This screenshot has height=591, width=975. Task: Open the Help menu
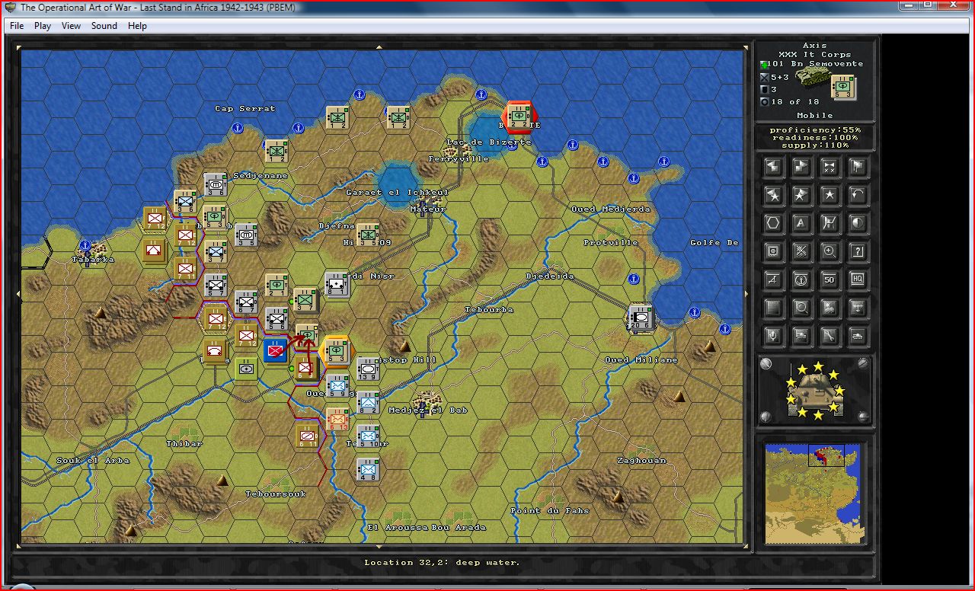point(137,26)
